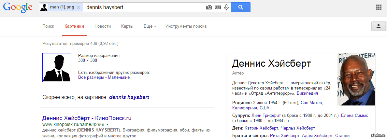Click the silhouette image thumbnail
This screenshot has width=387, height=139.
click(57, 67)
